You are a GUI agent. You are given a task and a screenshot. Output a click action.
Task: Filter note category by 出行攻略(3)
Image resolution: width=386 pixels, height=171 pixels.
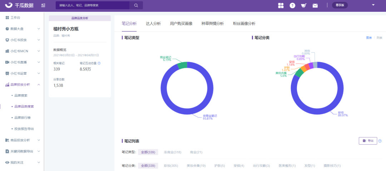click(261, 166)
